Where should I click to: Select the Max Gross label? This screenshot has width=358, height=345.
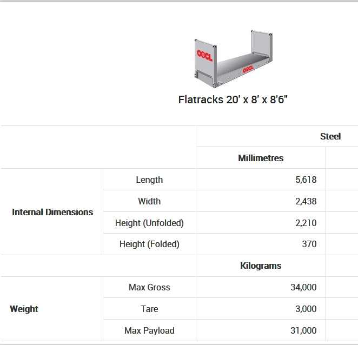pos(149,288)
